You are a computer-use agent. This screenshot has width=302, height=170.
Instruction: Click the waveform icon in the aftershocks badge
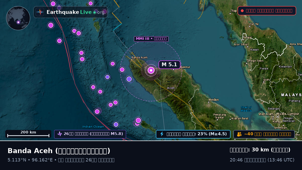[x=60, y=134]
